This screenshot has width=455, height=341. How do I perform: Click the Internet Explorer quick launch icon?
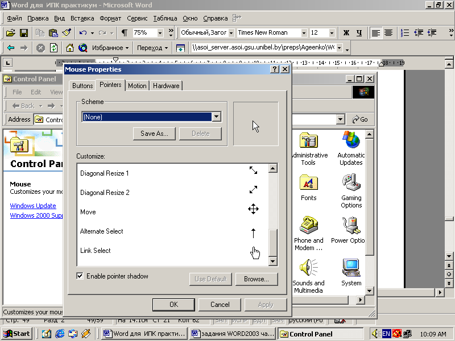coord(60,334)
